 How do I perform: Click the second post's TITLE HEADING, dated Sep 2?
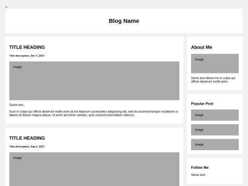[27, 138]
